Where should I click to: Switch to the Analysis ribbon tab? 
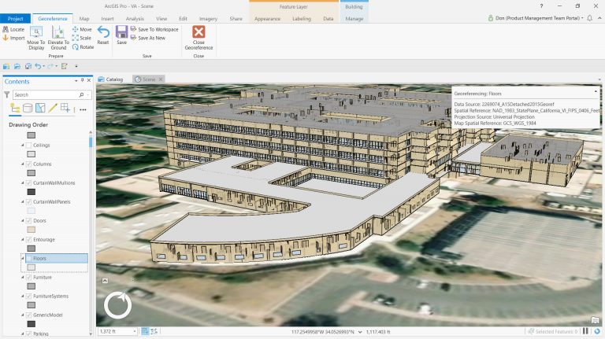click(135, 19)
